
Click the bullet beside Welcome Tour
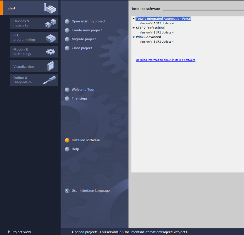pyautogui.click(x=67, y=90)
